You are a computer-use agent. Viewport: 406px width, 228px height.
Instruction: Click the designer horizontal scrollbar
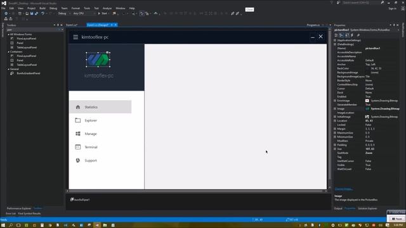pyautogui.click(x=196, y=191)
